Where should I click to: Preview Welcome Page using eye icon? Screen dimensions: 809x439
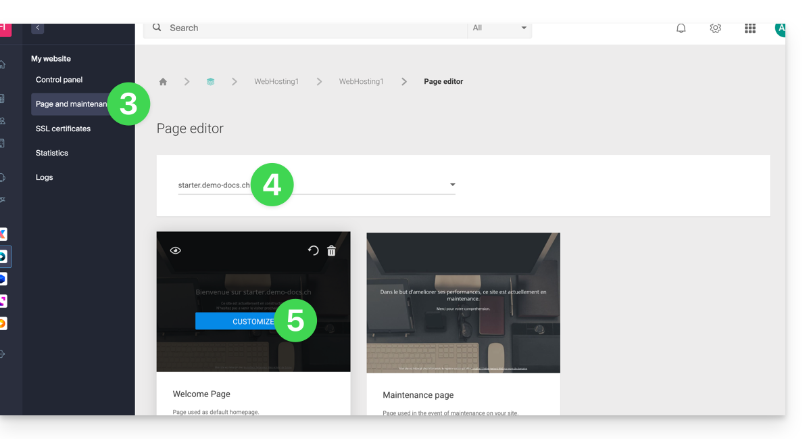[x=176, y=251]
